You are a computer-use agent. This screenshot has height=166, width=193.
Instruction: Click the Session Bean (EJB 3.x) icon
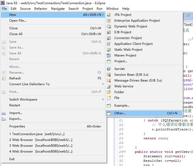coord(109,75)
